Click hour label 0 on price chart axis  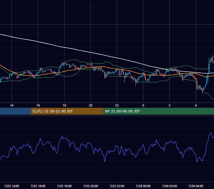[143, 106]
